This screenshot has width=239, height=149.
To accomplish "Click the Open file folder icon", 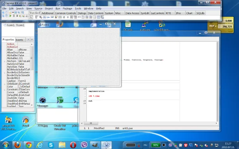I will point(10,12).
